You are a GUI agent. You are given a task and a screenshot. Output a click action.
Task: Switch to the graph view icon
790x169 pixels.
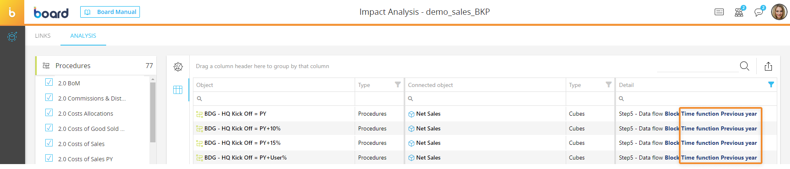tap(178, 67)
